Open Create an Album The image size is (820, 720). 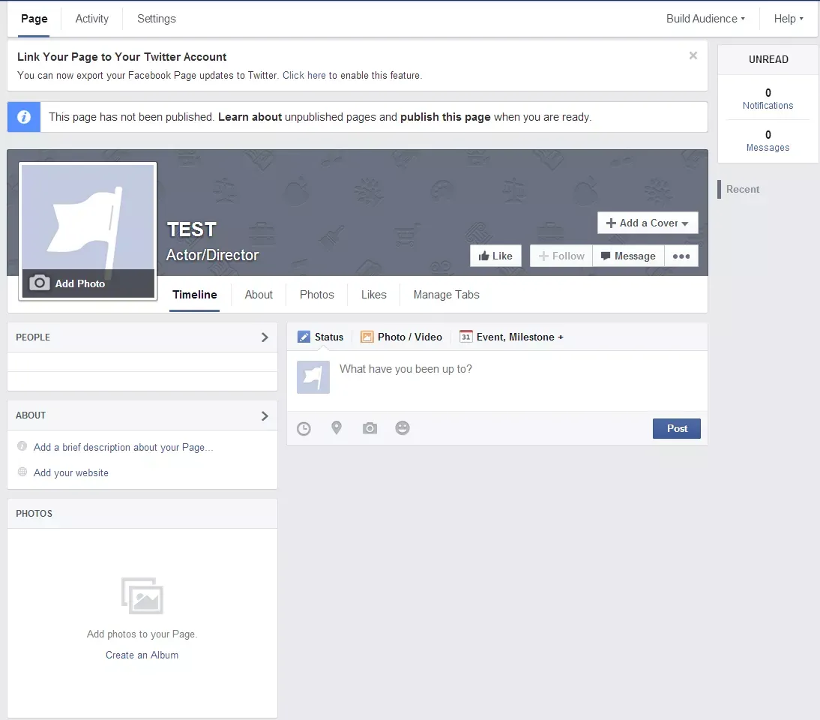[142, 655]
